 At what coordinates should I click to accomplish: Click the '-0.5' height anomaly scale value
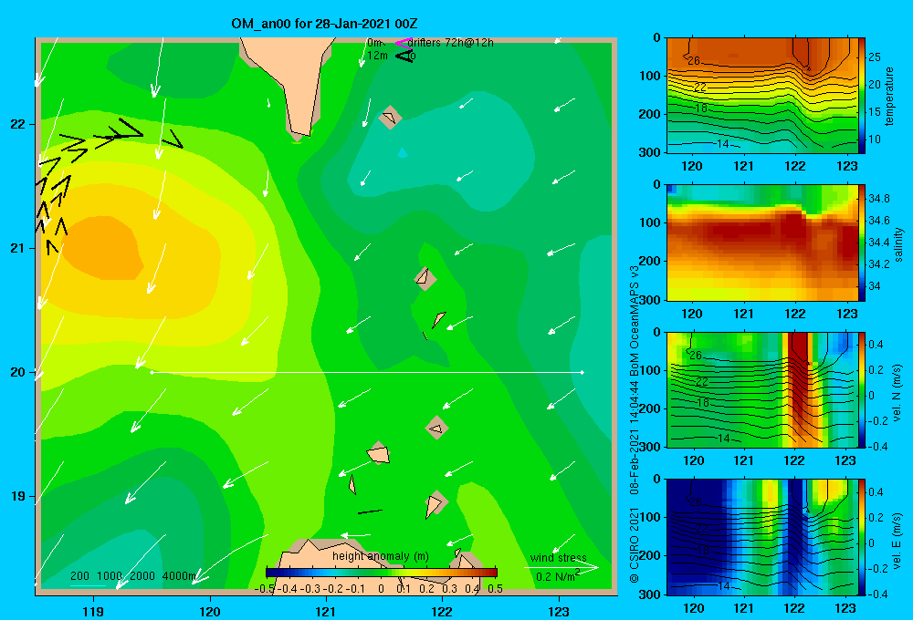coord(265,589)
